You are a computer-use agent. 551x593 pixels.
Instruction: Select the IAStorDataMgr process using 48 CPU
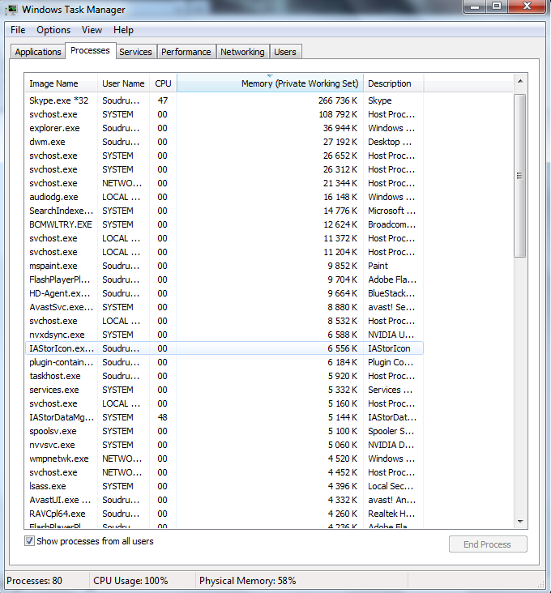click(61, 417)
